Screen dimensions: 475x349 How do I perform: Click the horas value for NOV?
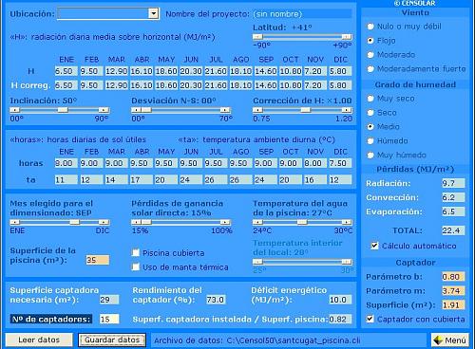[315, 163]
